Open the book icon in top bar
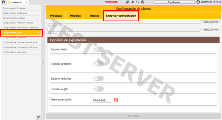Image resolution: width=222 pixels, height=120 pixels. click(128, 2)
